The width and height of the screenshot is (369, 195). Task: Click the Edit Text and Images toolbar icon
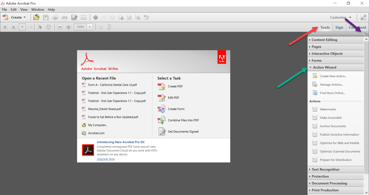tap(146, 17)
